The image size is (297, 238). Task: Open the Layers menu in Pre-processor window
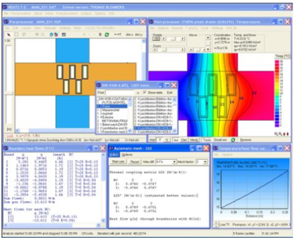pyautogui.click(x=27, y=28)
